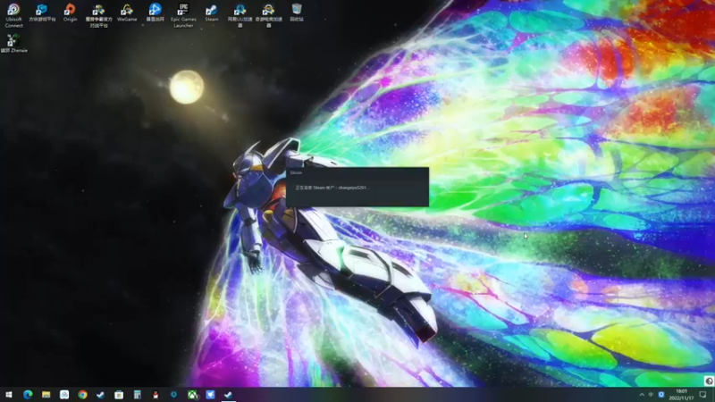The image size is (715, 402).
Task: Open the 加速器 shortcut left of Recycle Bin
Action: point(269,15)
